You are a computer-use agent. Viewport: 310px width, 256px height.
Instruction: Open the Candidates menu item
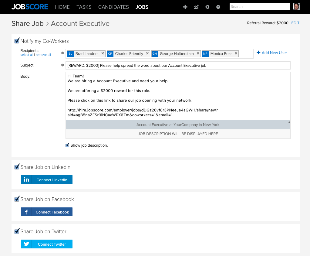click(x=113, y=7)
